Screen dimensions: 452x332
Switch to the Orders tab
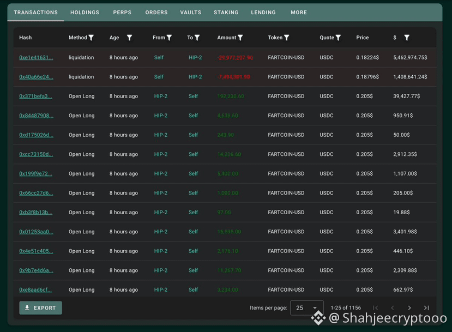(156, 13)
